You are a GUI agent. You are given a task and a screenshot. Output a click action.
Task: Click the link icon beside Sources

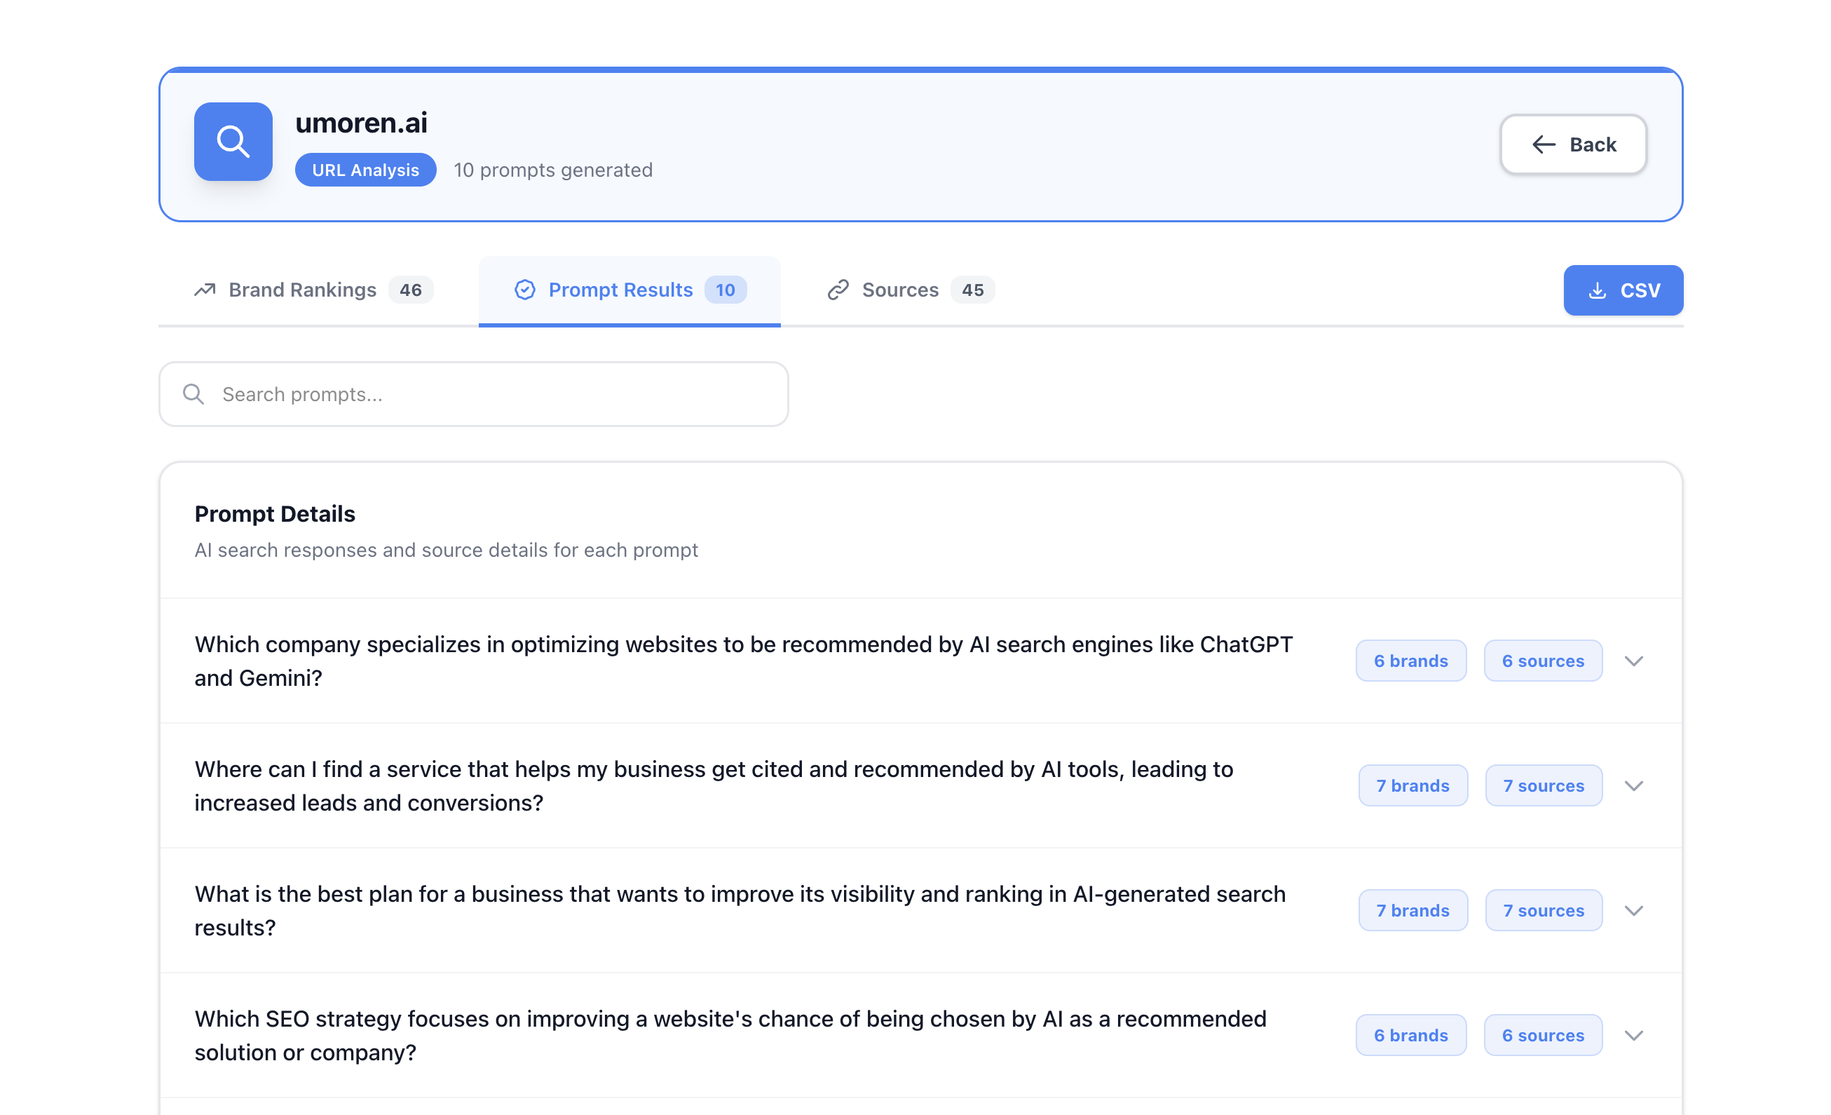(x=839, y=290)
